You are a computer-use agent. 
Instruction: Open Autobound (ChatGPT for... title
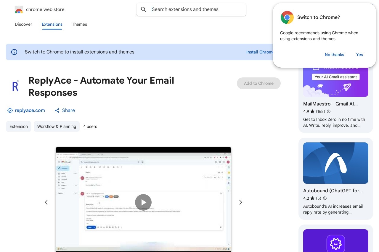[333, 191]
